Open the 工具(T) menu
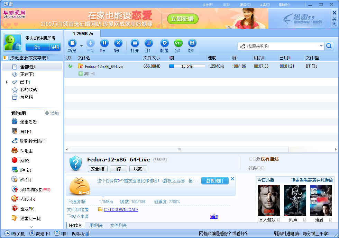Screen dimensions: 339x238 tap(265, 4)
